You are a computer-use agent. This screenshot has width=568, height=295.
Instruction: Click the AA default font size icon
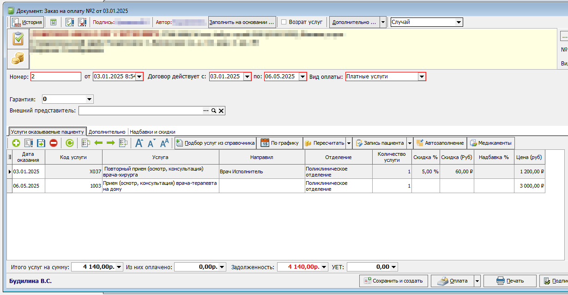point(164,143)
